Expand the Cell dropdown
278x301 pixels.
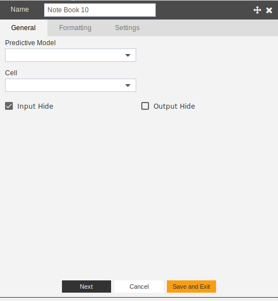[x=70, y=85]
